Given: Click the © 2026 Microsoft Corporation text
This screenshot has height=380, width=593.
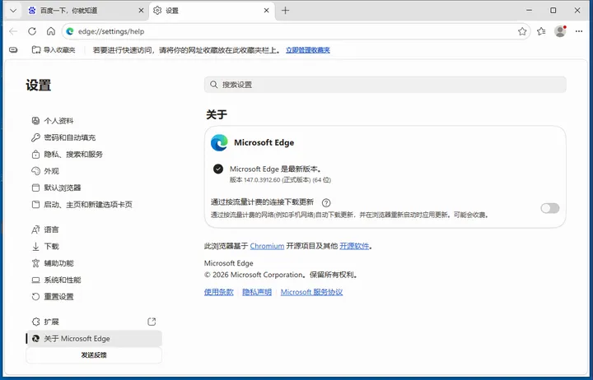Looking at the screenshot, I should 280,275.
